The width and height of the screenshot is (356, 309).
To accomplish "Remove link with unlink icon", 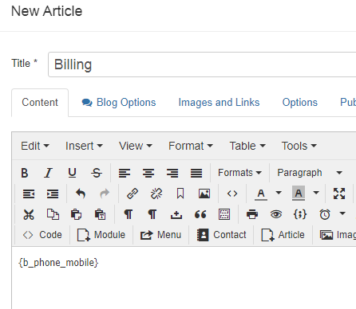I will pyautogui.click(x=156, y=194).
